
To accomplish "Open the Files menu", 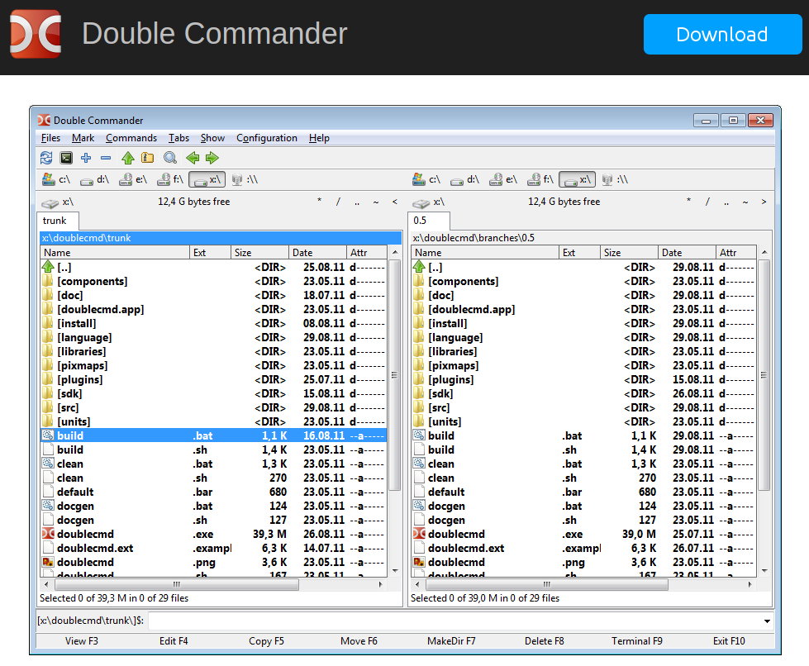I will (50, 138).
